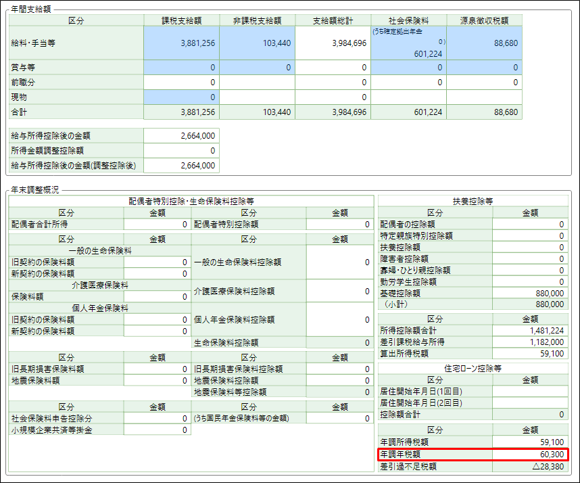
Task: Select the 地震保険料額 amount field
Action: [x=157, y=380]
